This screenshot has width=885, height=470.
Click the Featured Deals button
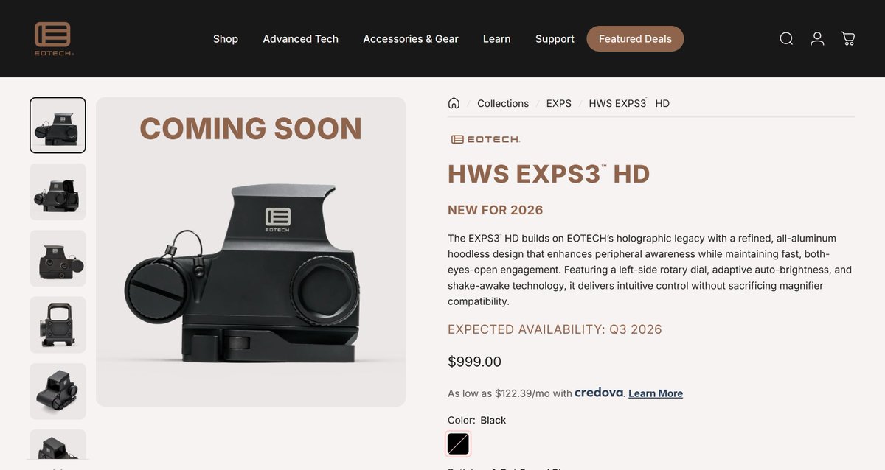coord(635,39)
